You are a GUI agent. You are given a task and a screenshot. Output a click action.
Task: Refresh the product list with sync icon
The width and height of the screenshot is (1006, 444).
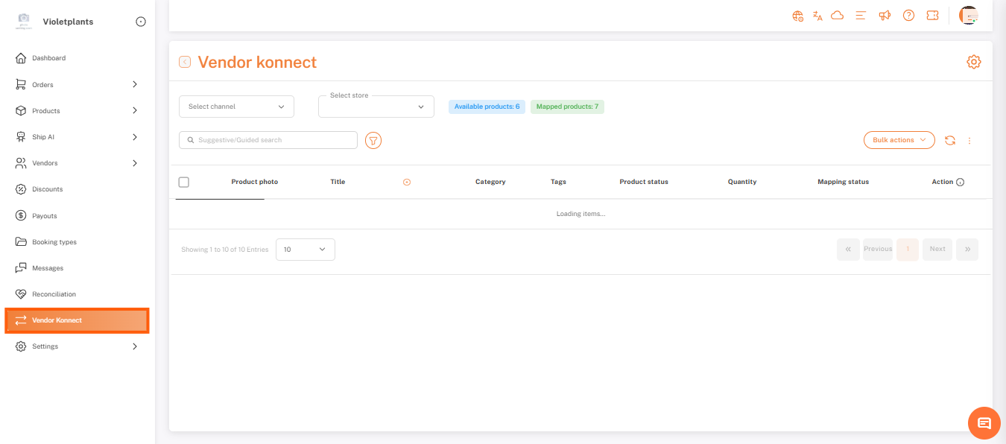pyautogui.click(x=950, y=140)
